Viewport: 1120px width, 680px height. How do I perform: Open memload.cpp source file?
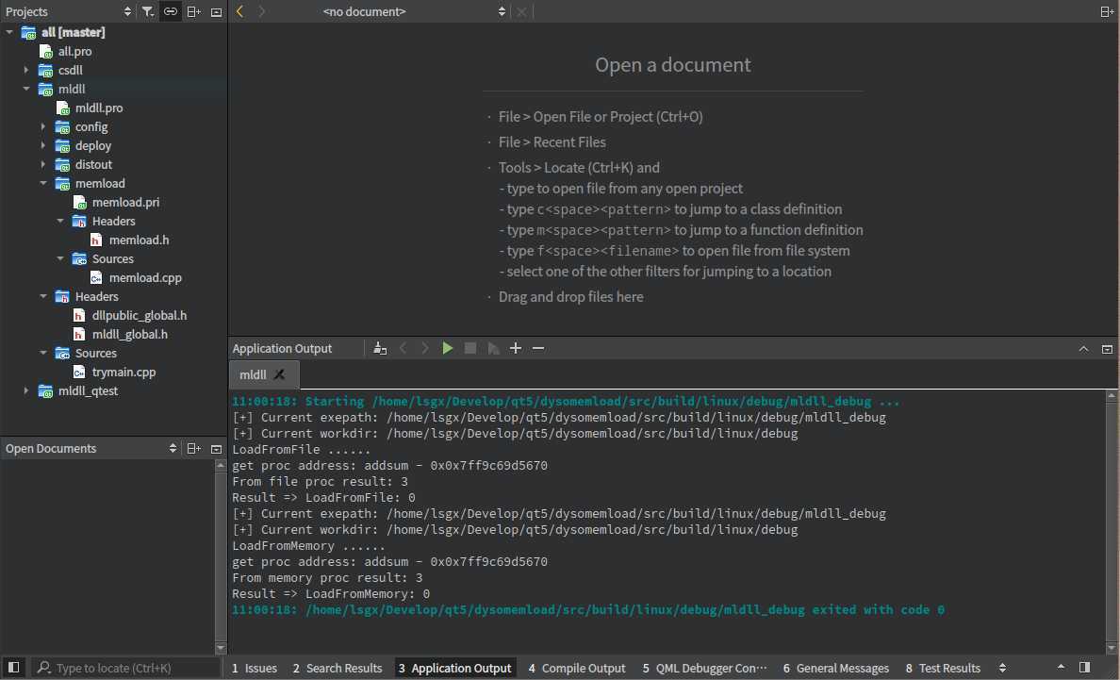pyautogui.click(x=146, y=278)
